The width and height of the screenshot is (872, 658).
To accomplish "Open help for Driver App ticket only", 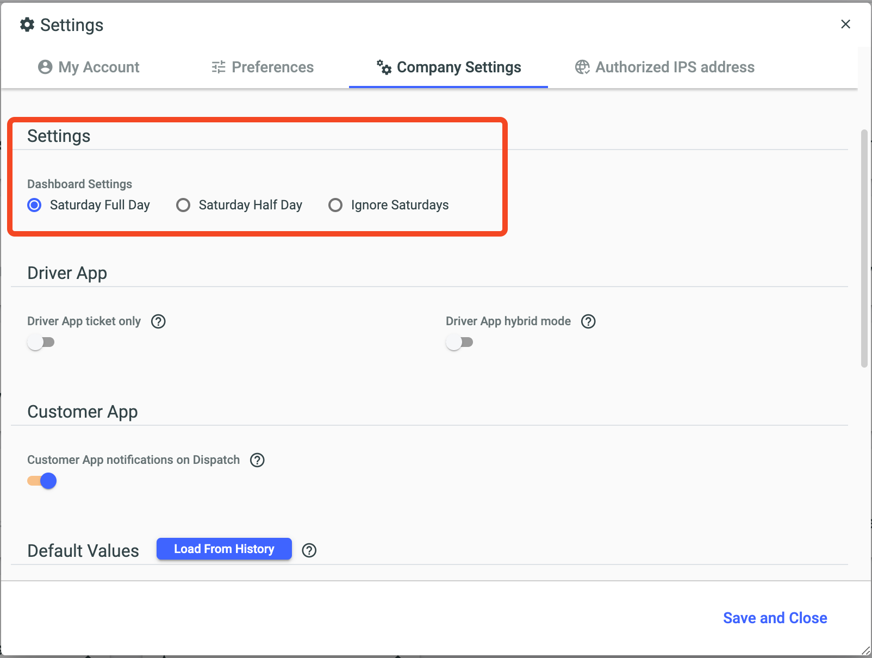I will click(x=158, y=321).
